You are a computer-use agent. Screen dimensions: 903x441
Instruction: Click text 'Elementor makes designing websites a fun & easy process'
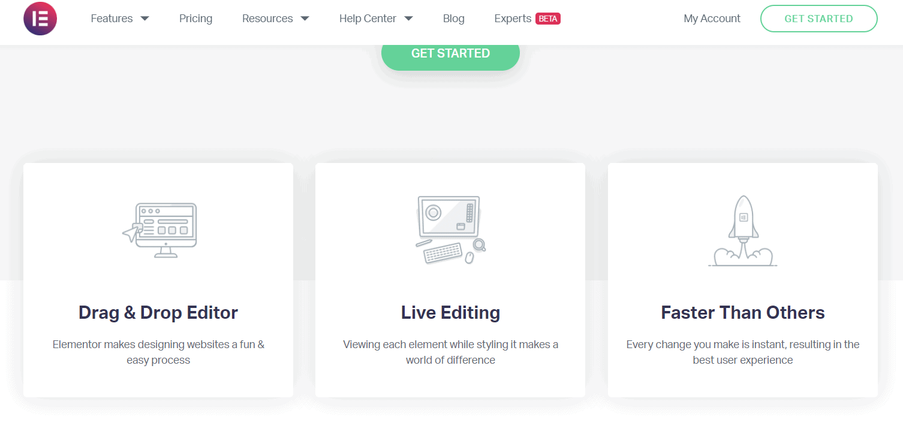[158, 352]
